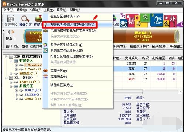Image resolution: width=184 pixels, height=132 pixels.
Task: Click the G Windows partition bar
Action: pos(33,36)
